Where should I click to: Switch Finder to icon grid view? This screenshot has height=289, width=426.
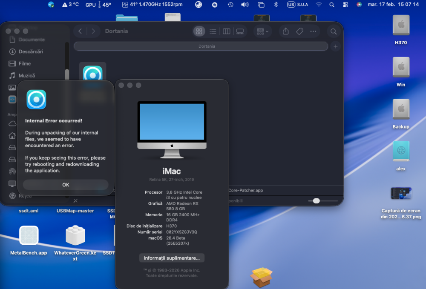[x=199, y=31]
